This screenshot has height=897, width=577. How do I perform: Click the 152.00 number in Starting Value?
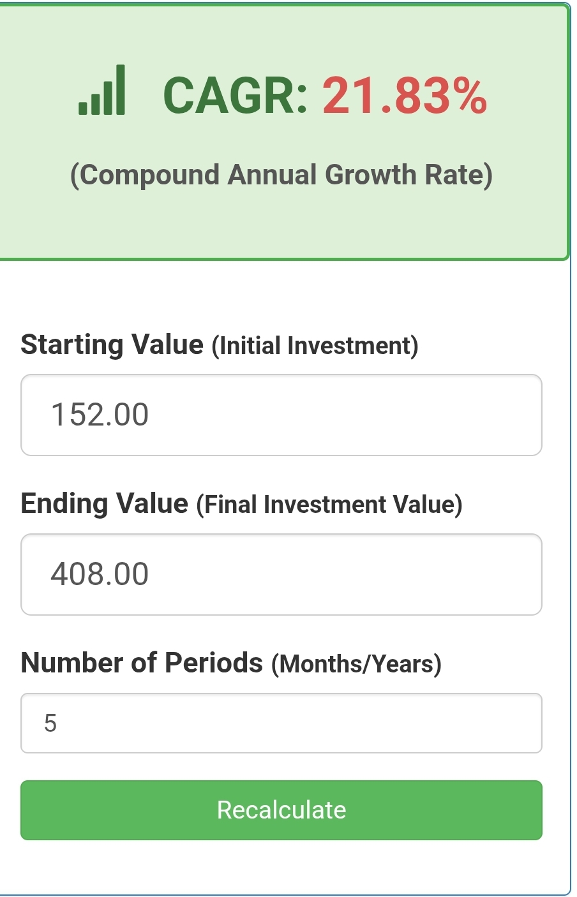tap(100, 415)
